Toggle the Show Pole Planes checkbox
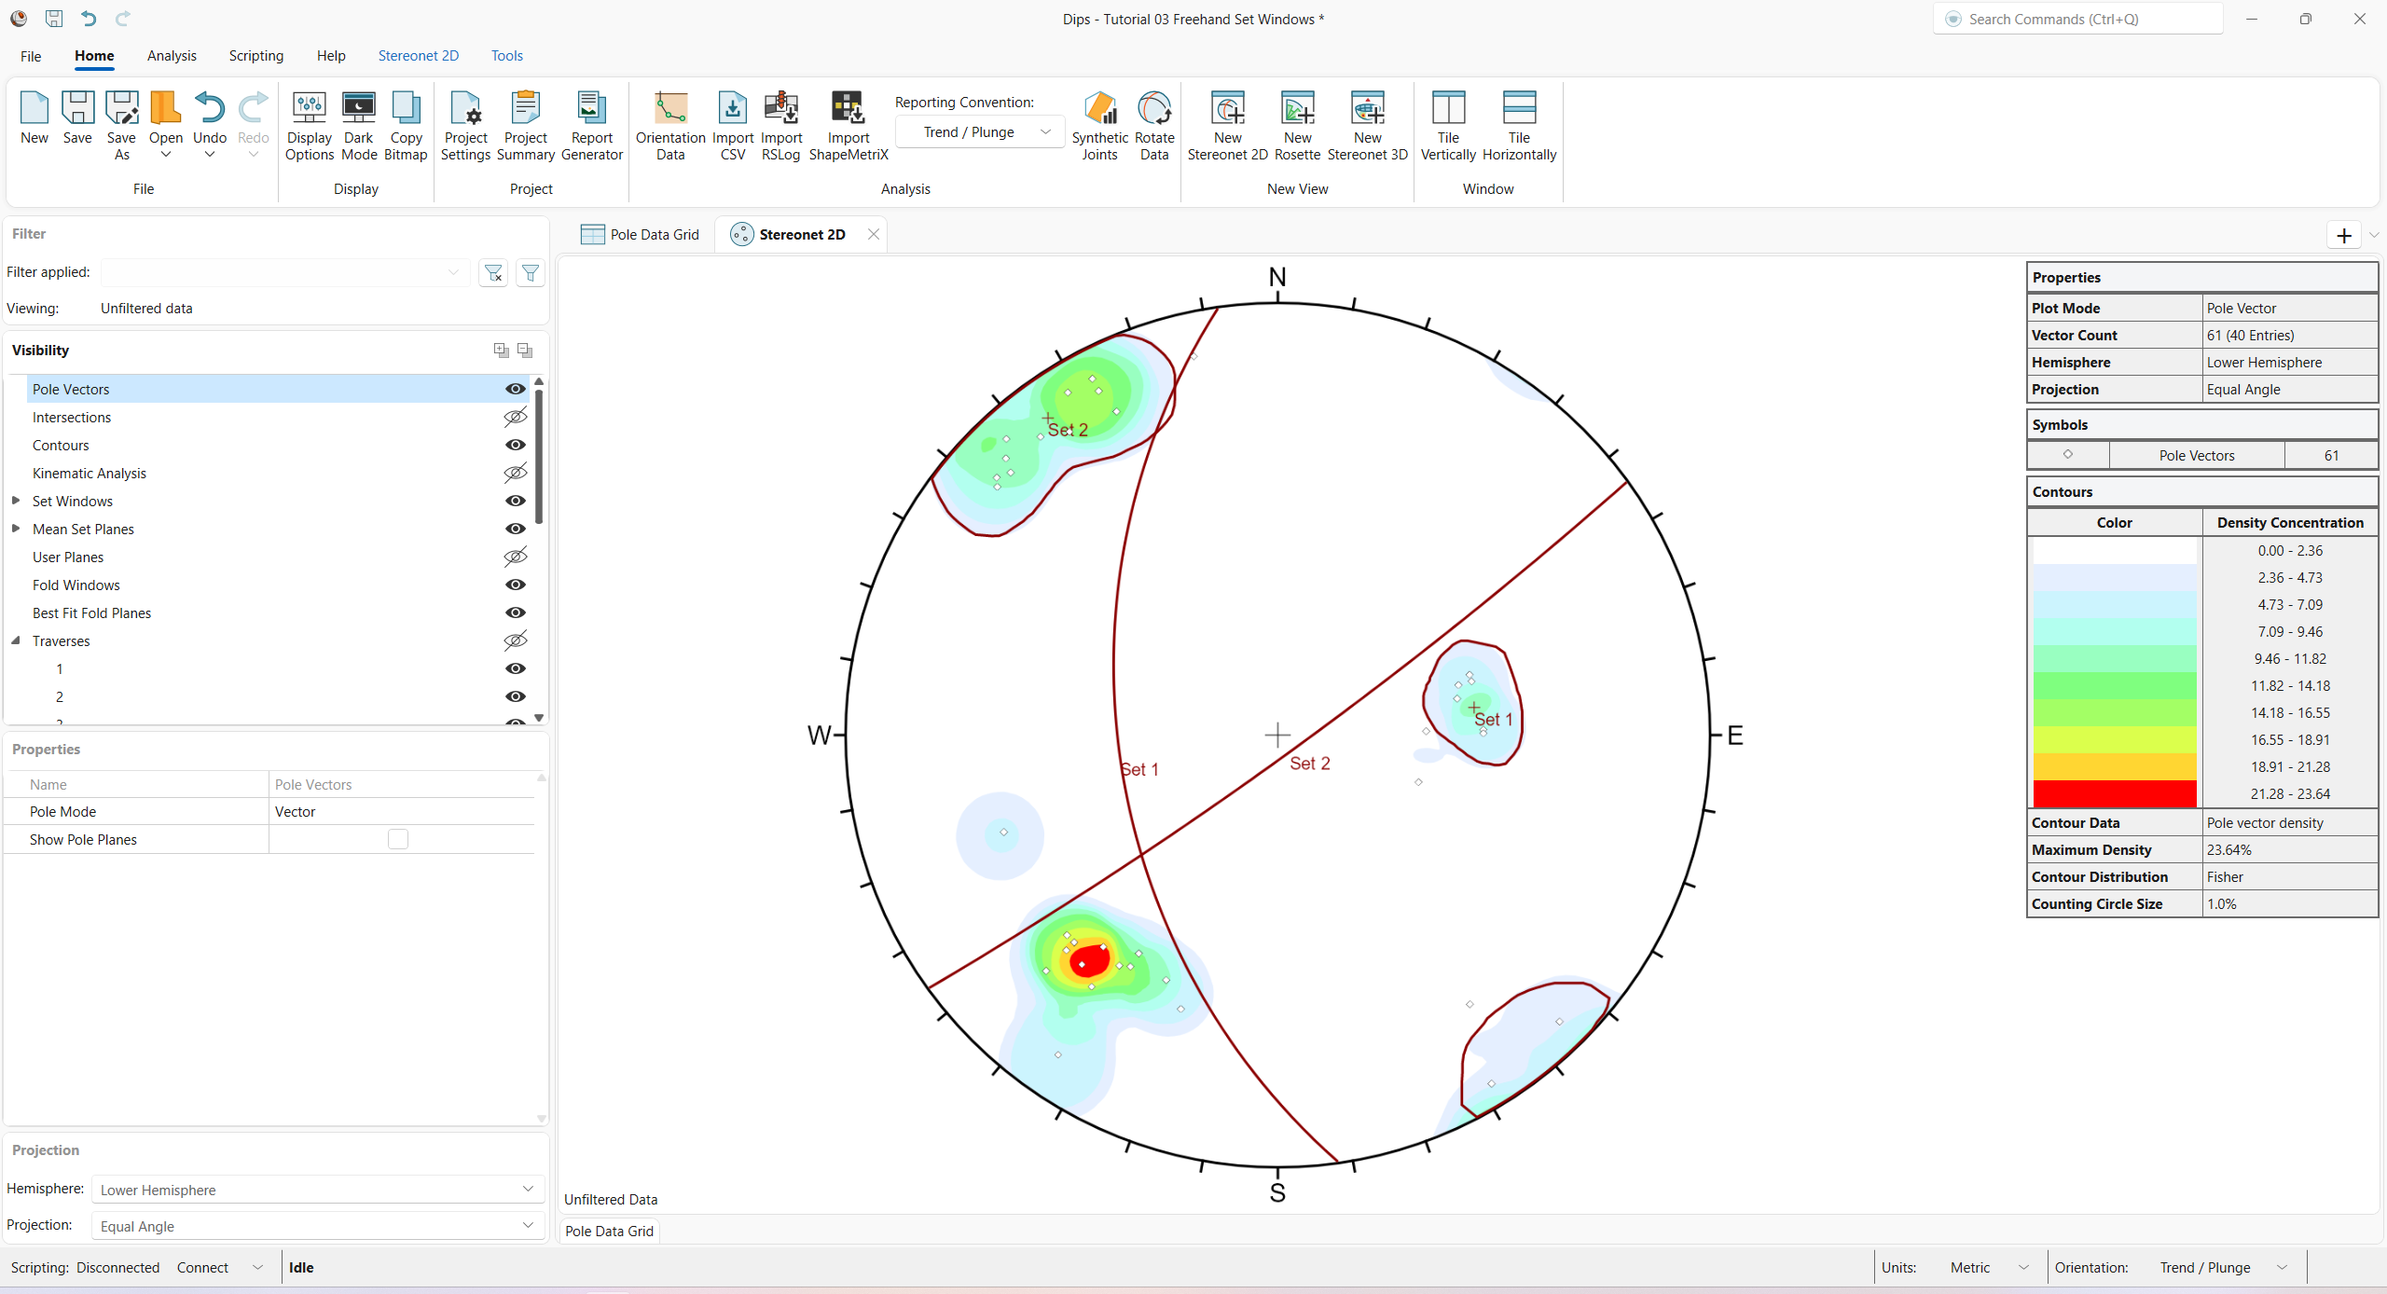The width and height of the screenshot is (2387, 1294). pyautogui.click(x=398, y=838)
